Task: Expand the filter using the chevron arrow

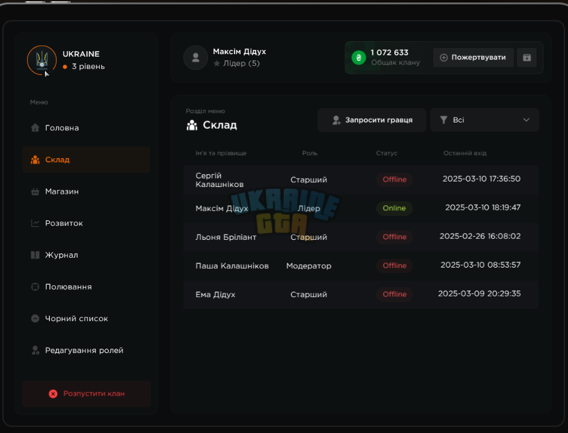Action: tap(526, 120)
